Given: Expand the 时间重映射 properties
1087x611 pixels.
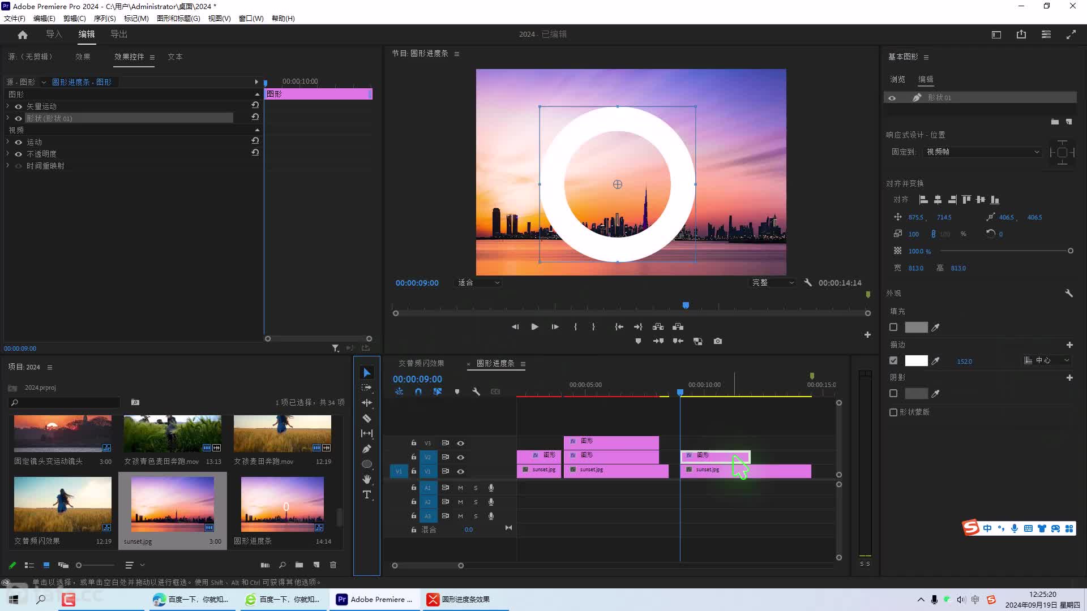Looking at the screenshot, I should point(7,166).
